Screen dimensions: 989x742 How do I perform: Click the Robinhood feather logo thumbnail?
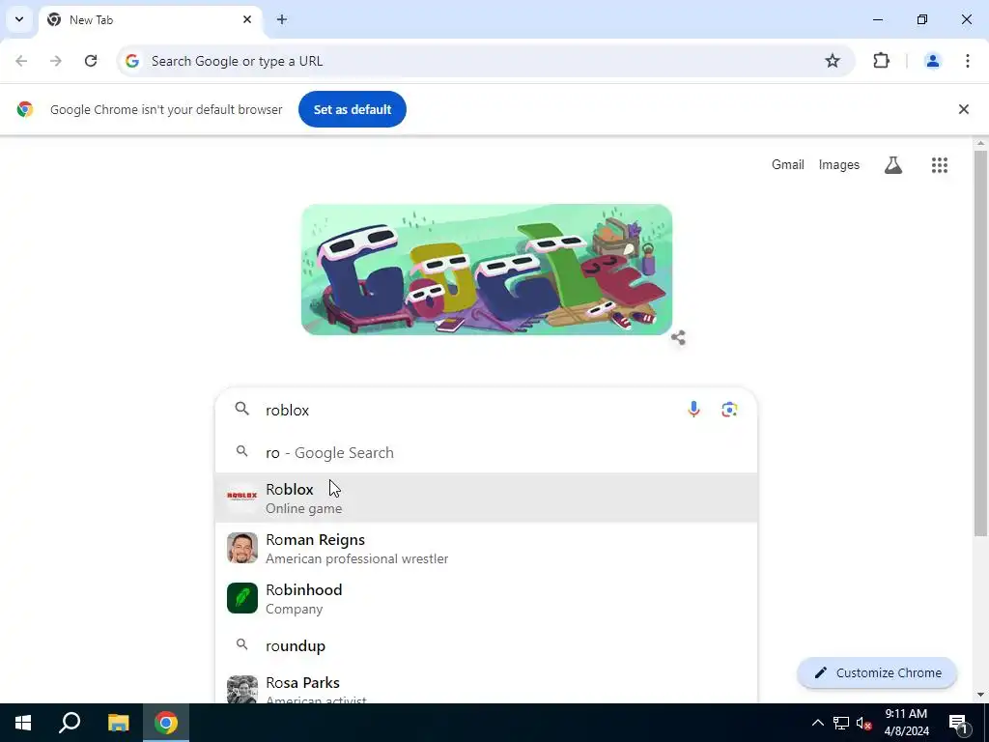pyautogui.click(x=242, y=597)
